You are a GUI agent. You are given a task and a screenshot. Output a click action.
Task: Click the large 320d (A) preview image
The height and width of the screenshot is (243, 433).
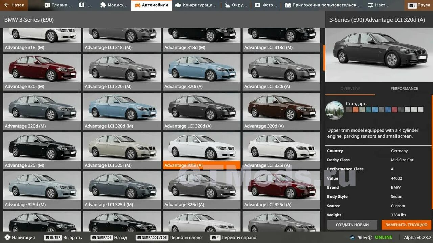pos(379,55)
